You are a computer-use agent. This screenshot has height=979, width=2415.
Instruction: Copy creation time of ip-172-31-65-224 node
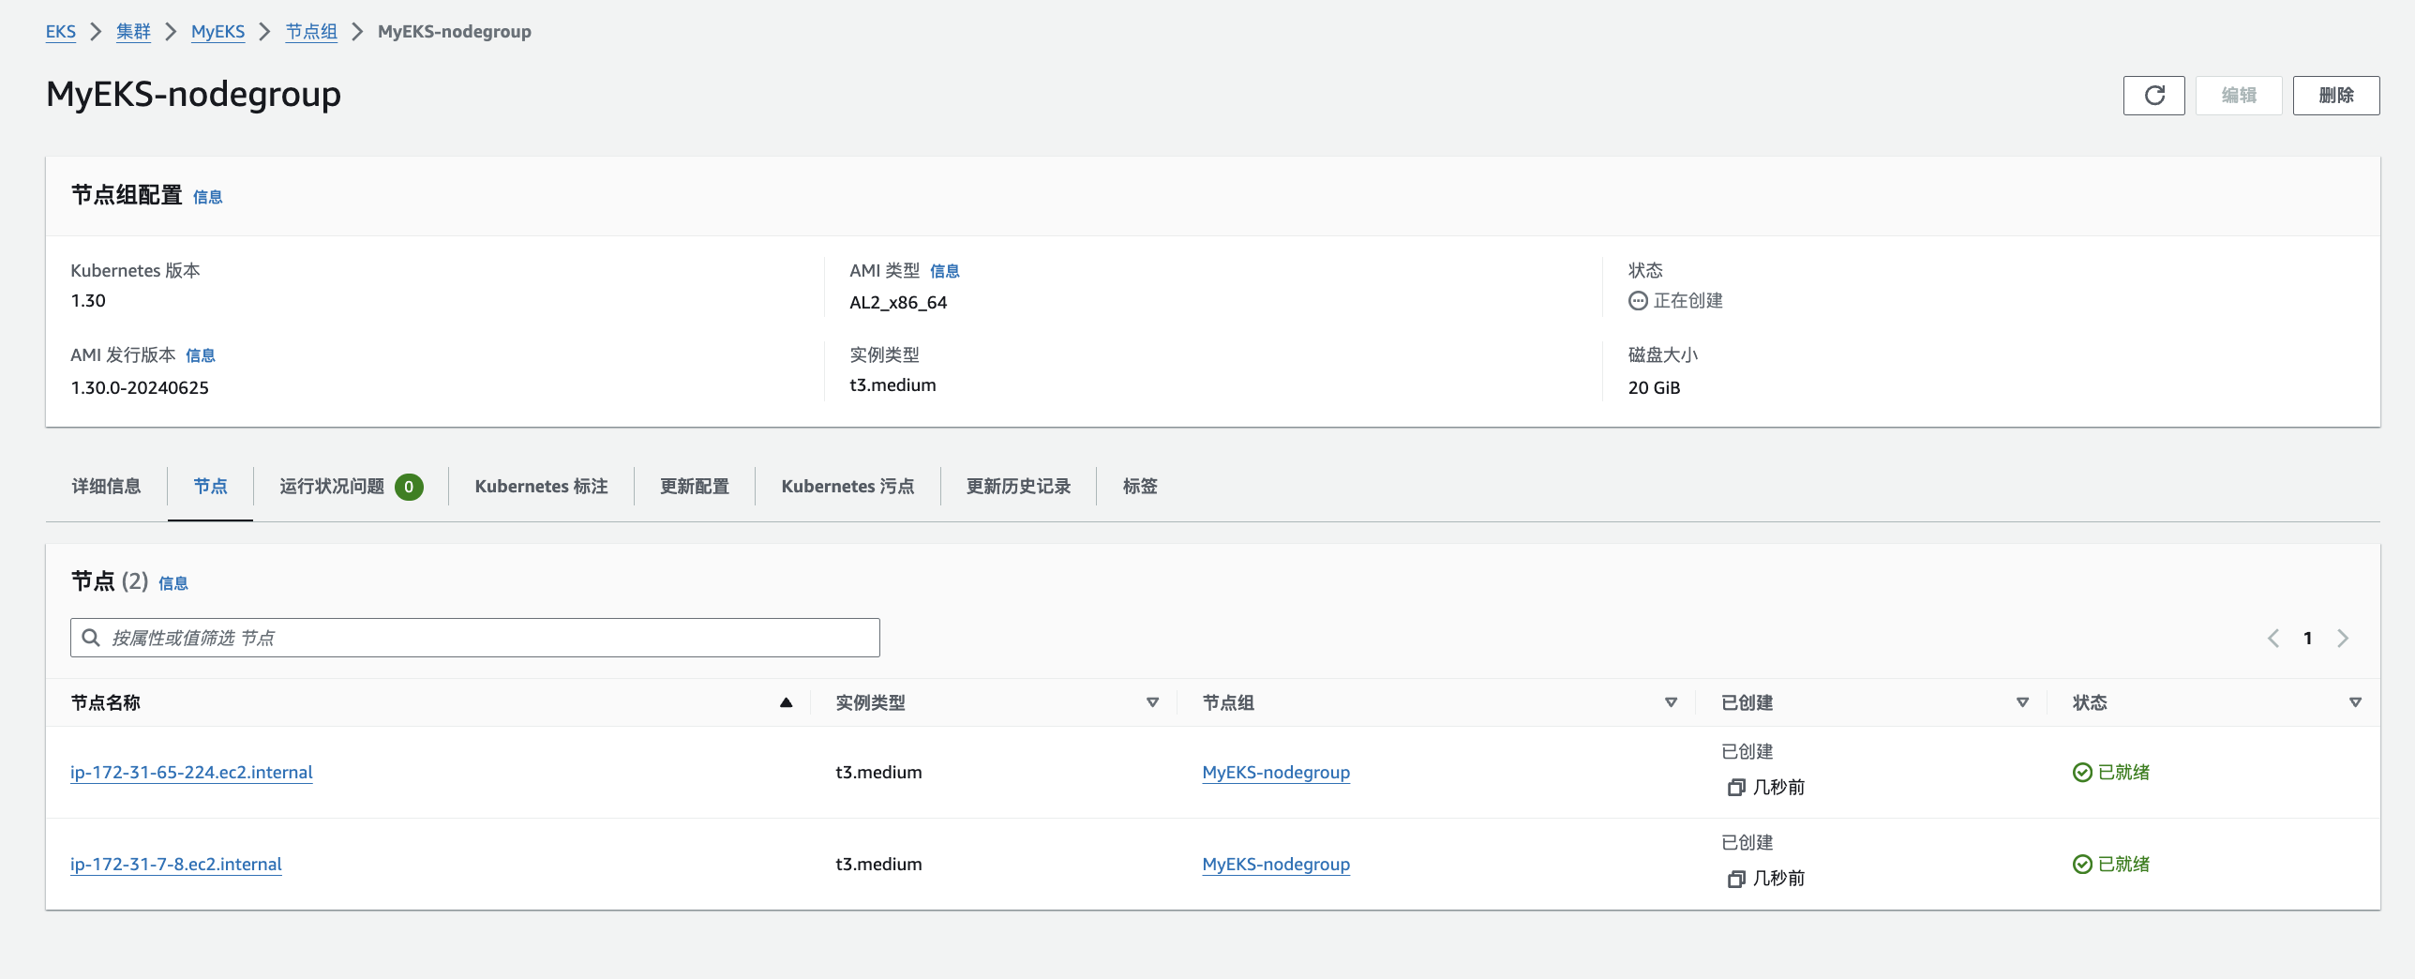[1735, 788]
